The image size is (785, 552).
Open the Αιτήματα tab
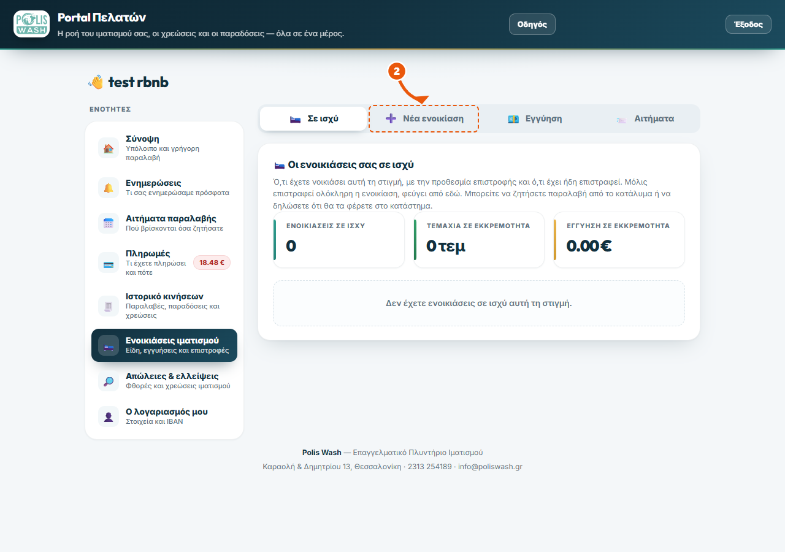(644, 118)
